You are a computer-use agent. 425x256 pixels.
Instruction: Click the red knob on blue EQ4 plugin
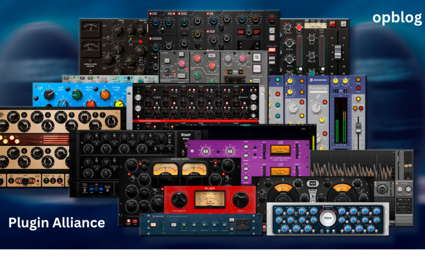pos(91,103)
